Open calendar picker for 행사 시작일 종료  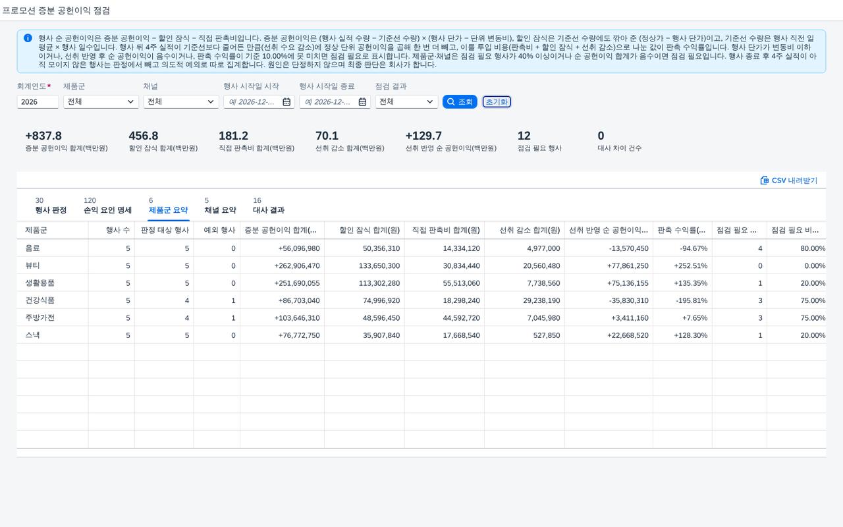[x=362, y=102]
